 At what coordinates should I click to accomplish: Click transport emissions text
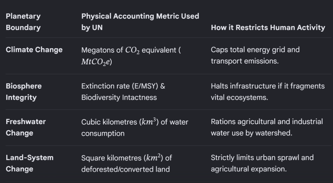[x=245, y=61]
